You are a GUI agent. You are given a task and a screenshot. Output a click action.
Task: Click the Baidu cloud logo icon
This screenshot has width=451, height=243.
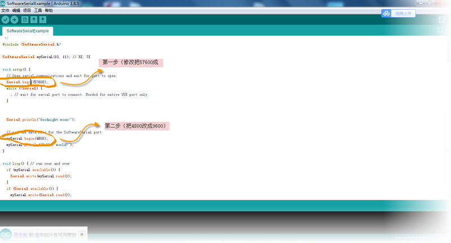pyautogui.click(x=386, y=13)
